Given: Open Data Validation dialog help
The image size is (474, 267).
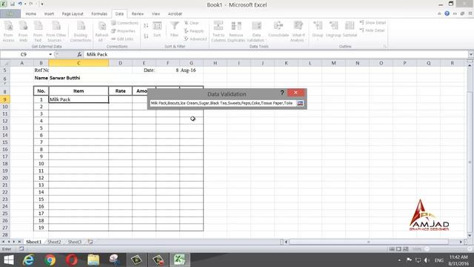Looking at the screenshot, I should (282, 93).
